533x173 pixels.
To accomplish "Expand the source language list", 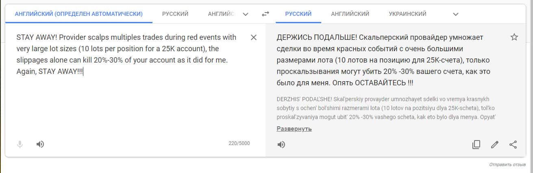I will click(246, 14).
